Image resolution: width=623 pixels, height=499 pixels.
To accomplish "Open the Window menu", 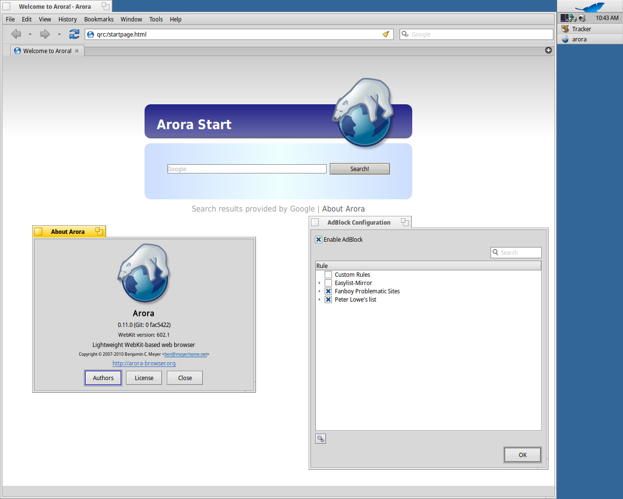I will pyautogui.click(x=131, y=19).
